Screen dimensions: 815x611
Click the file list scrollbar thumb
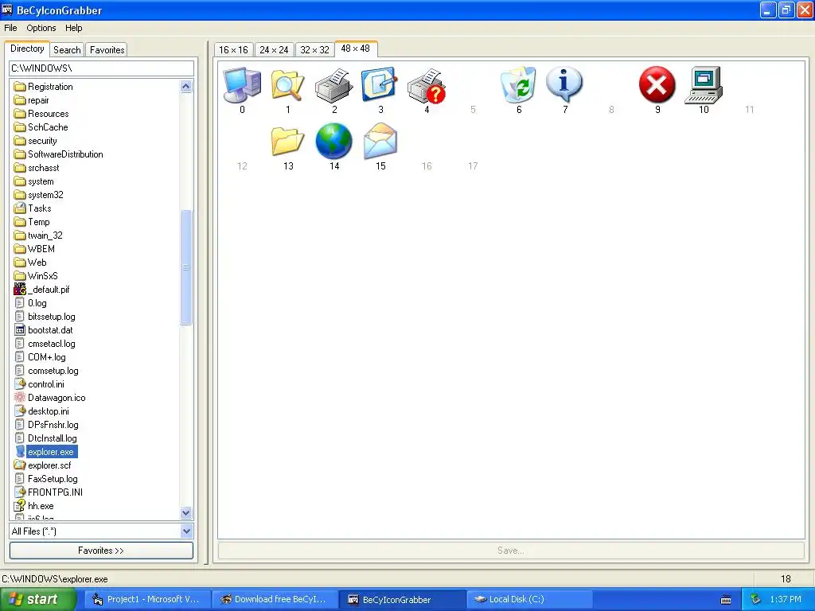[x=186, y=267]
